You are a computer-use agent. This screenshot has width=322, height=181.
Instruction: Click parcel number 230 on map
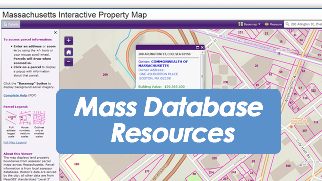[x=226, y=82]
